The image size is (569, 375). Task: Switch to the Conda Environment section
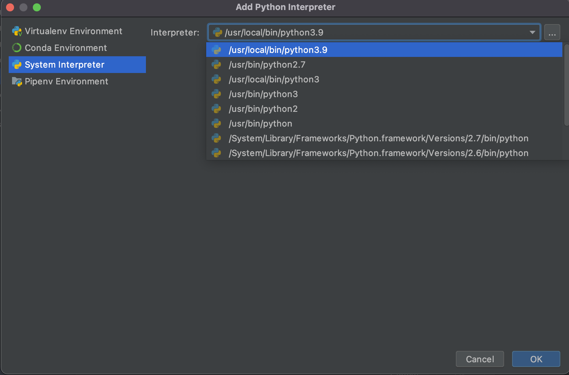pos(65,48)
